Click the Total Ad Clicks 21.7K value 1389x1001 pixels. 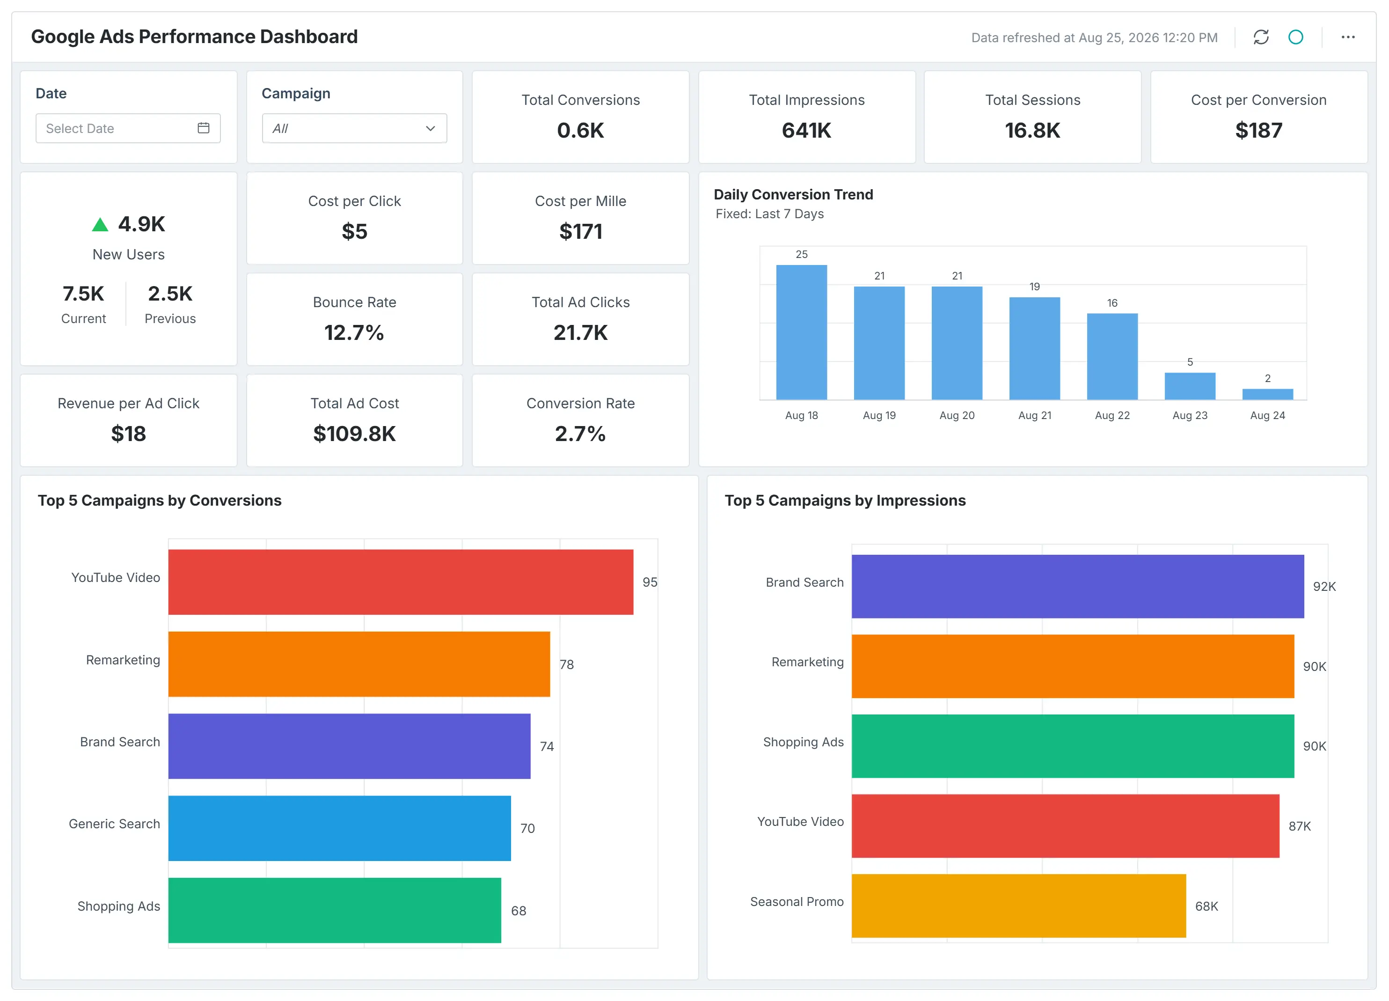(x=580, y=332)
